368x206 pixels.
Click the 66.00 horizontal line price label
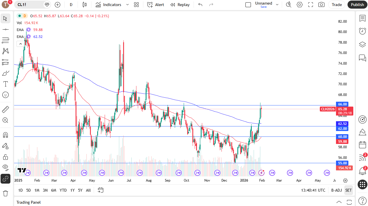(x=342, y=104)
